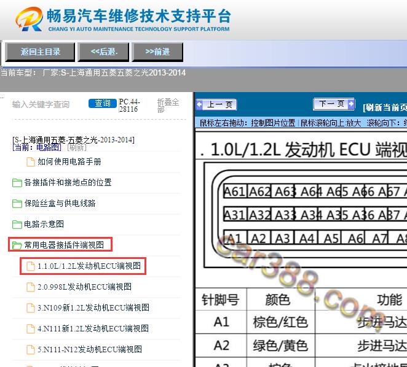Screen dimensions: 407x367
Task: Click the A1 pin number table cell
Action: point(221,322)
